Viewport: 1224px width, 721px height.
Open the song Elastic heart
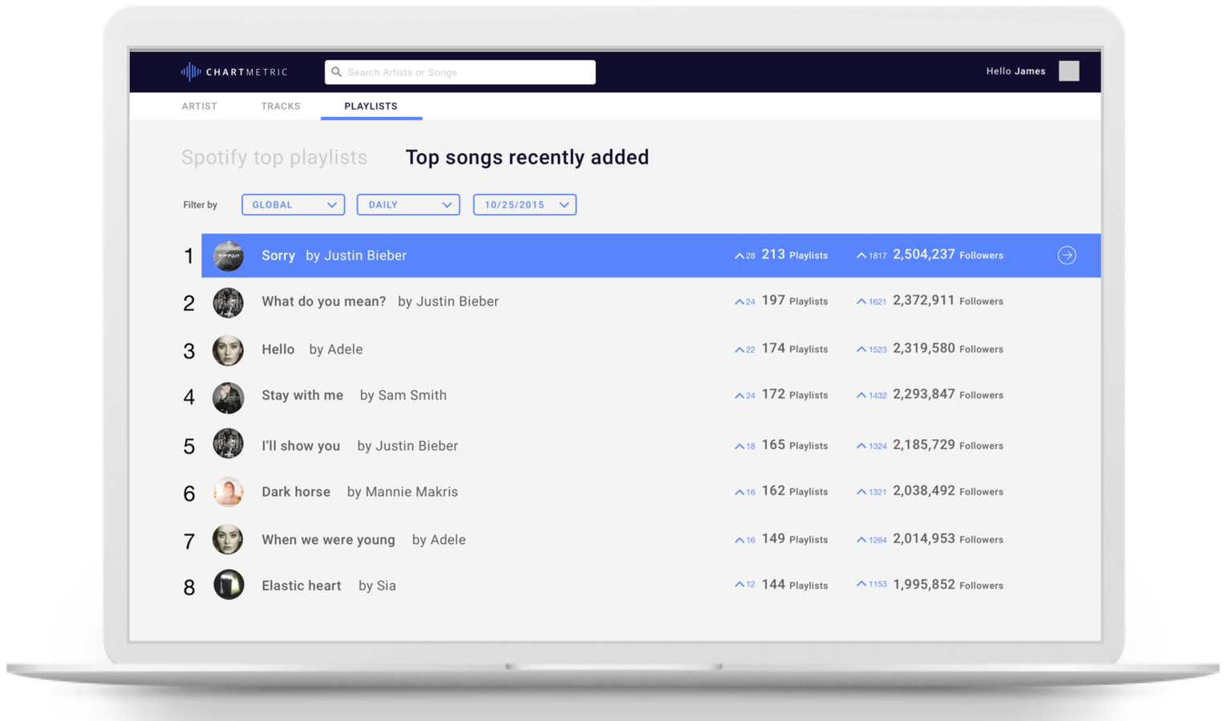pos(302,586)
